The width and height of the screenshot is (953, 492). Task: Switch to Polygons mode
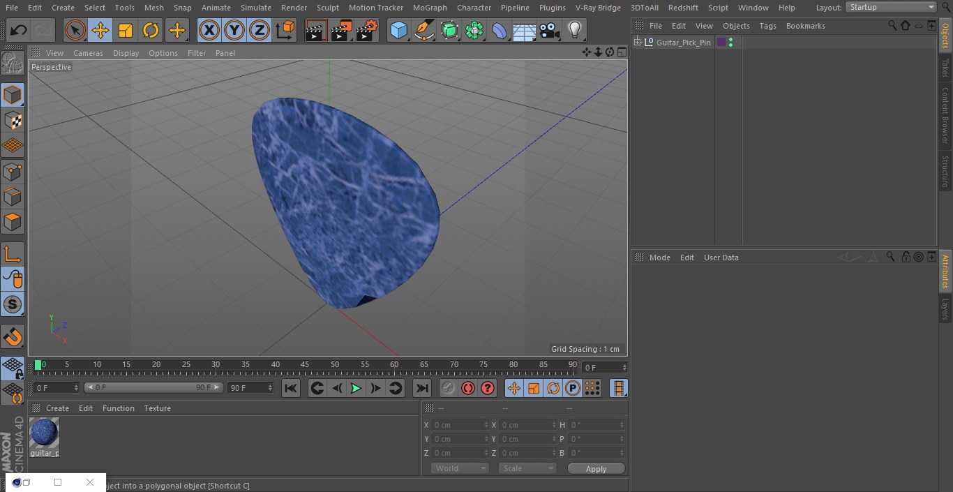tap(13, 222)
